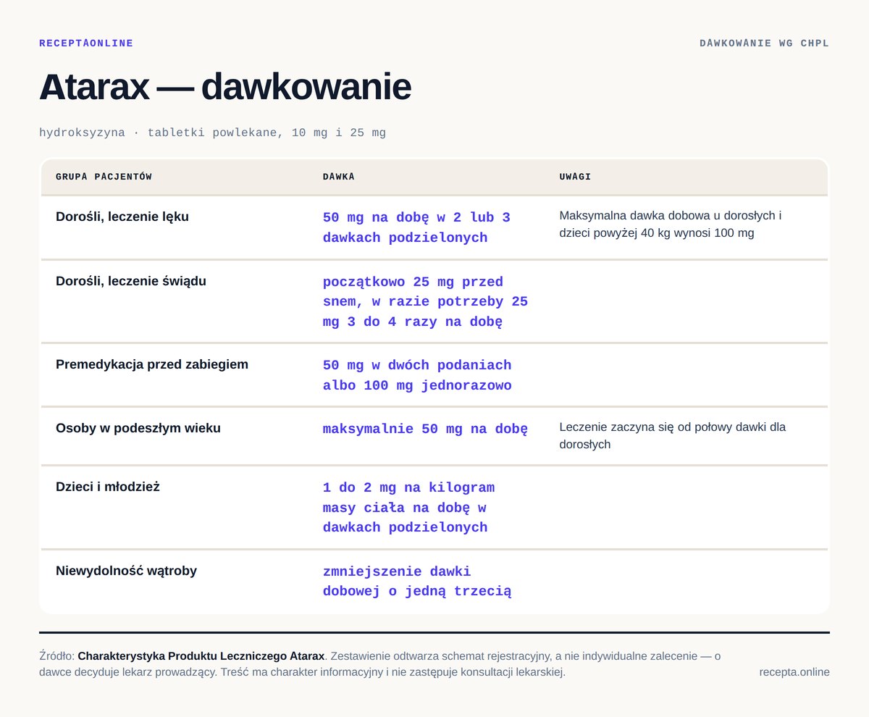
Task: Select the 'Premedykacja przed zabiegiem' row label
Action: pos(152,364)
